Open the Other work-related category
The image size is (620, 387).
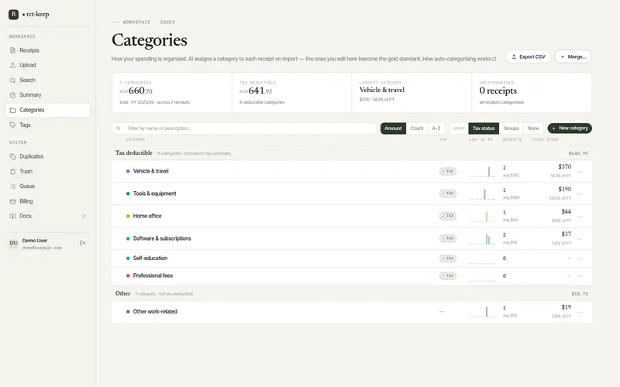(155, 312)
